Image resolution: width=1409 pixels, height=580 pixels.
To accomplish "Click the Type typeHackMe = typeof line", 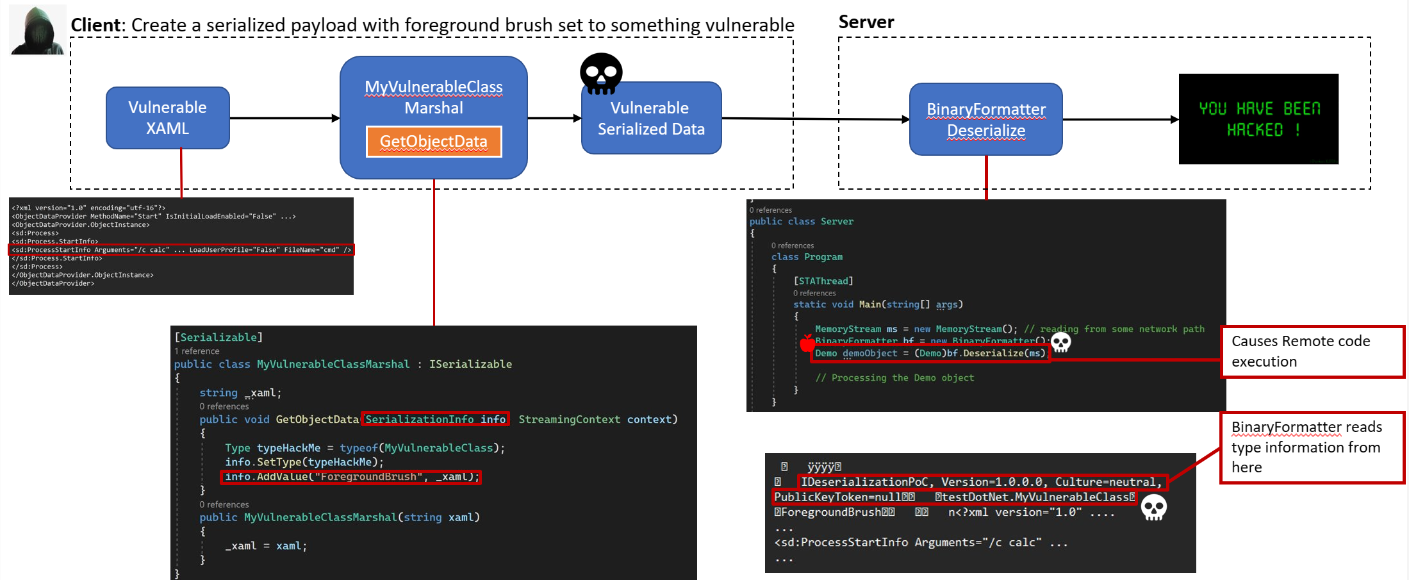I will (365, 448).
